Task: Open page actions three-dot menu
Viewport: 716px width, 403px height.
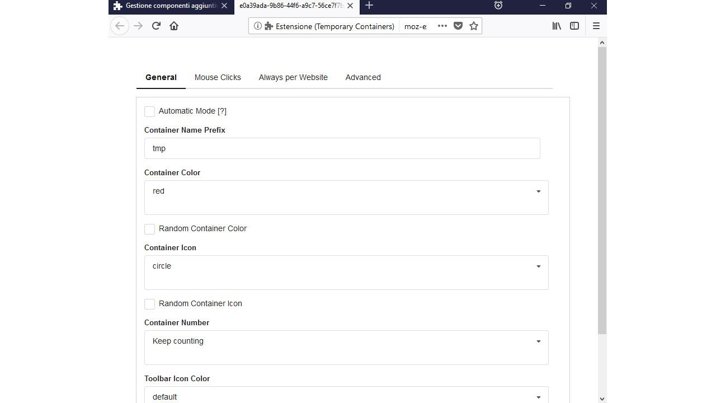Action: pyautogui.click(x=442, y=26)
